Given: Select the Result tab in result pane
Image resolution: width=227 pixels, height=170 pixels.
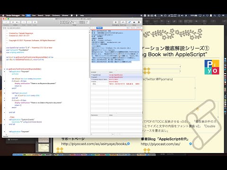Looking at the screenshot, I should (x=99, y=28).
